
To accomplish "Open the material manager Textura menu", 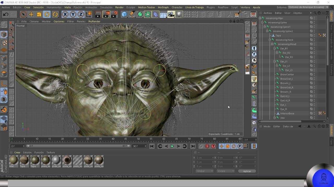I will 51,152.
